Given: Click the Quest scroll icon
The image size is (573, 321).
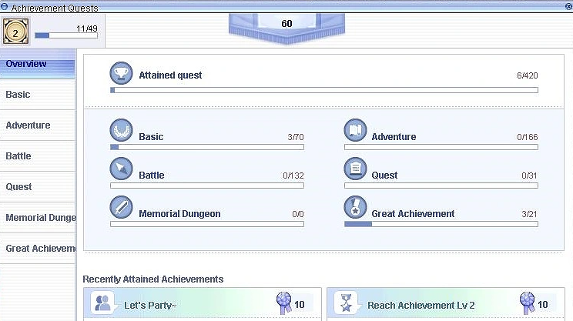Looking at the screenshot, I should [x=355, y=169].
